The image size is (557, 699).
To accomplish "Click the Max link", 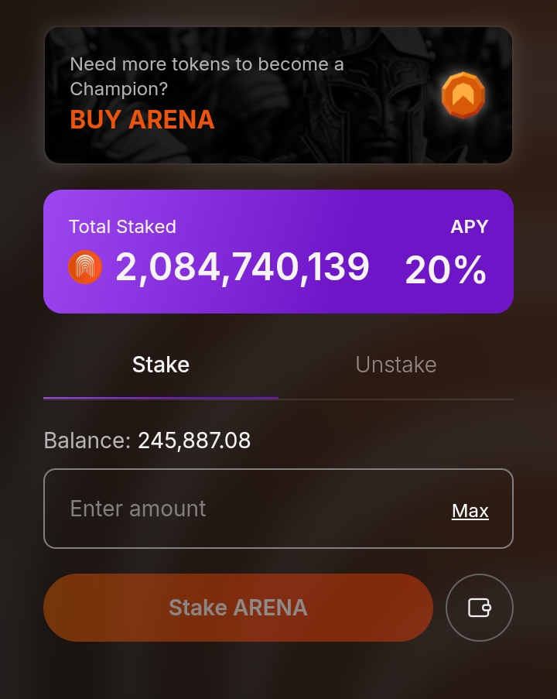I will tap(470, 511).
